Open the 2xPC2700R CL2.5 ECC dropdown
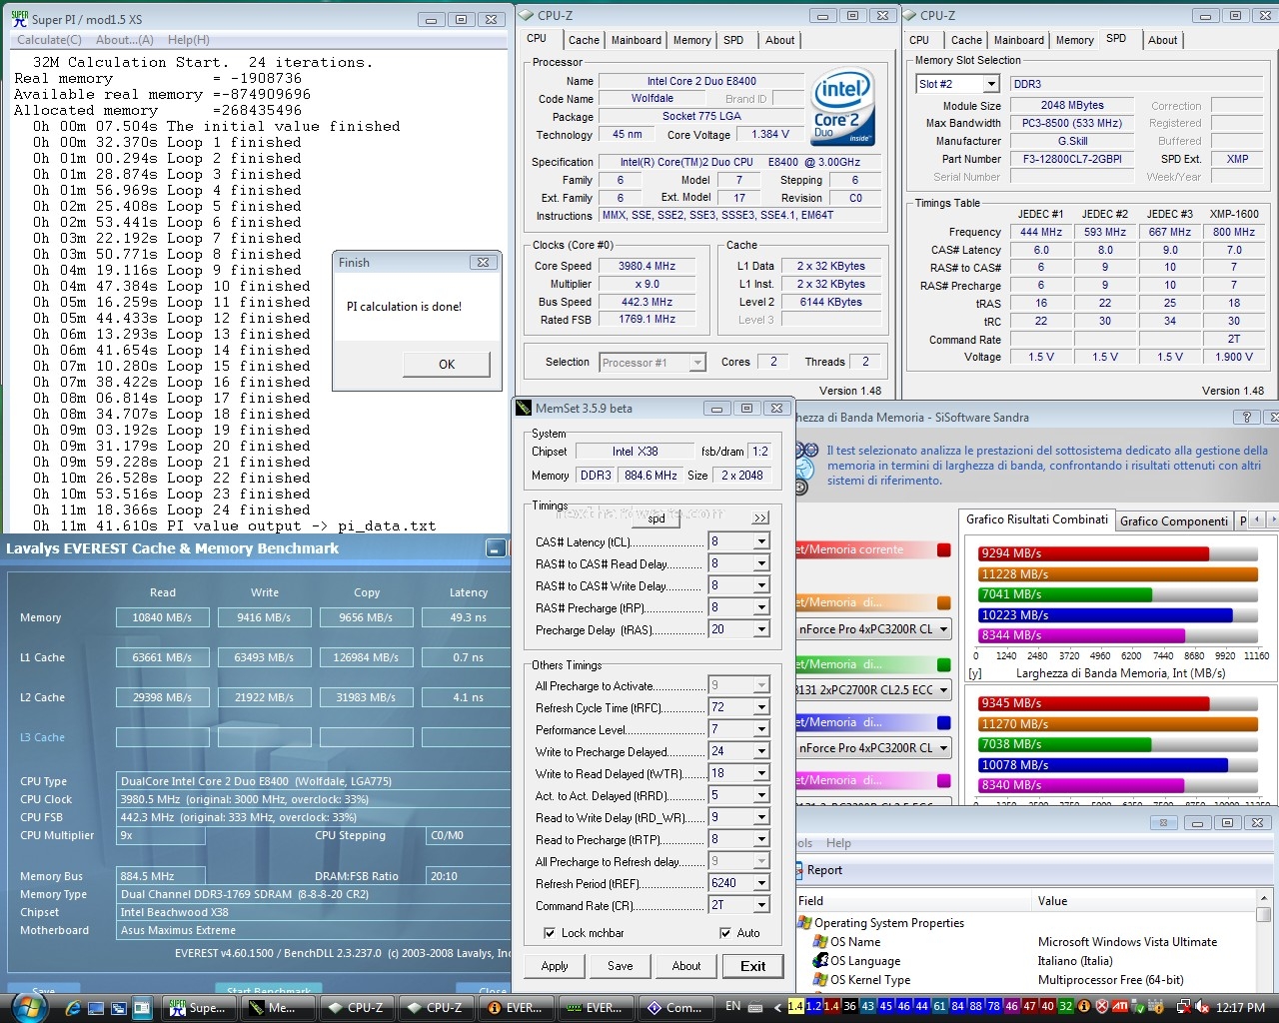The height and width of the screenshot is (1023, 1279). point(943,689)
